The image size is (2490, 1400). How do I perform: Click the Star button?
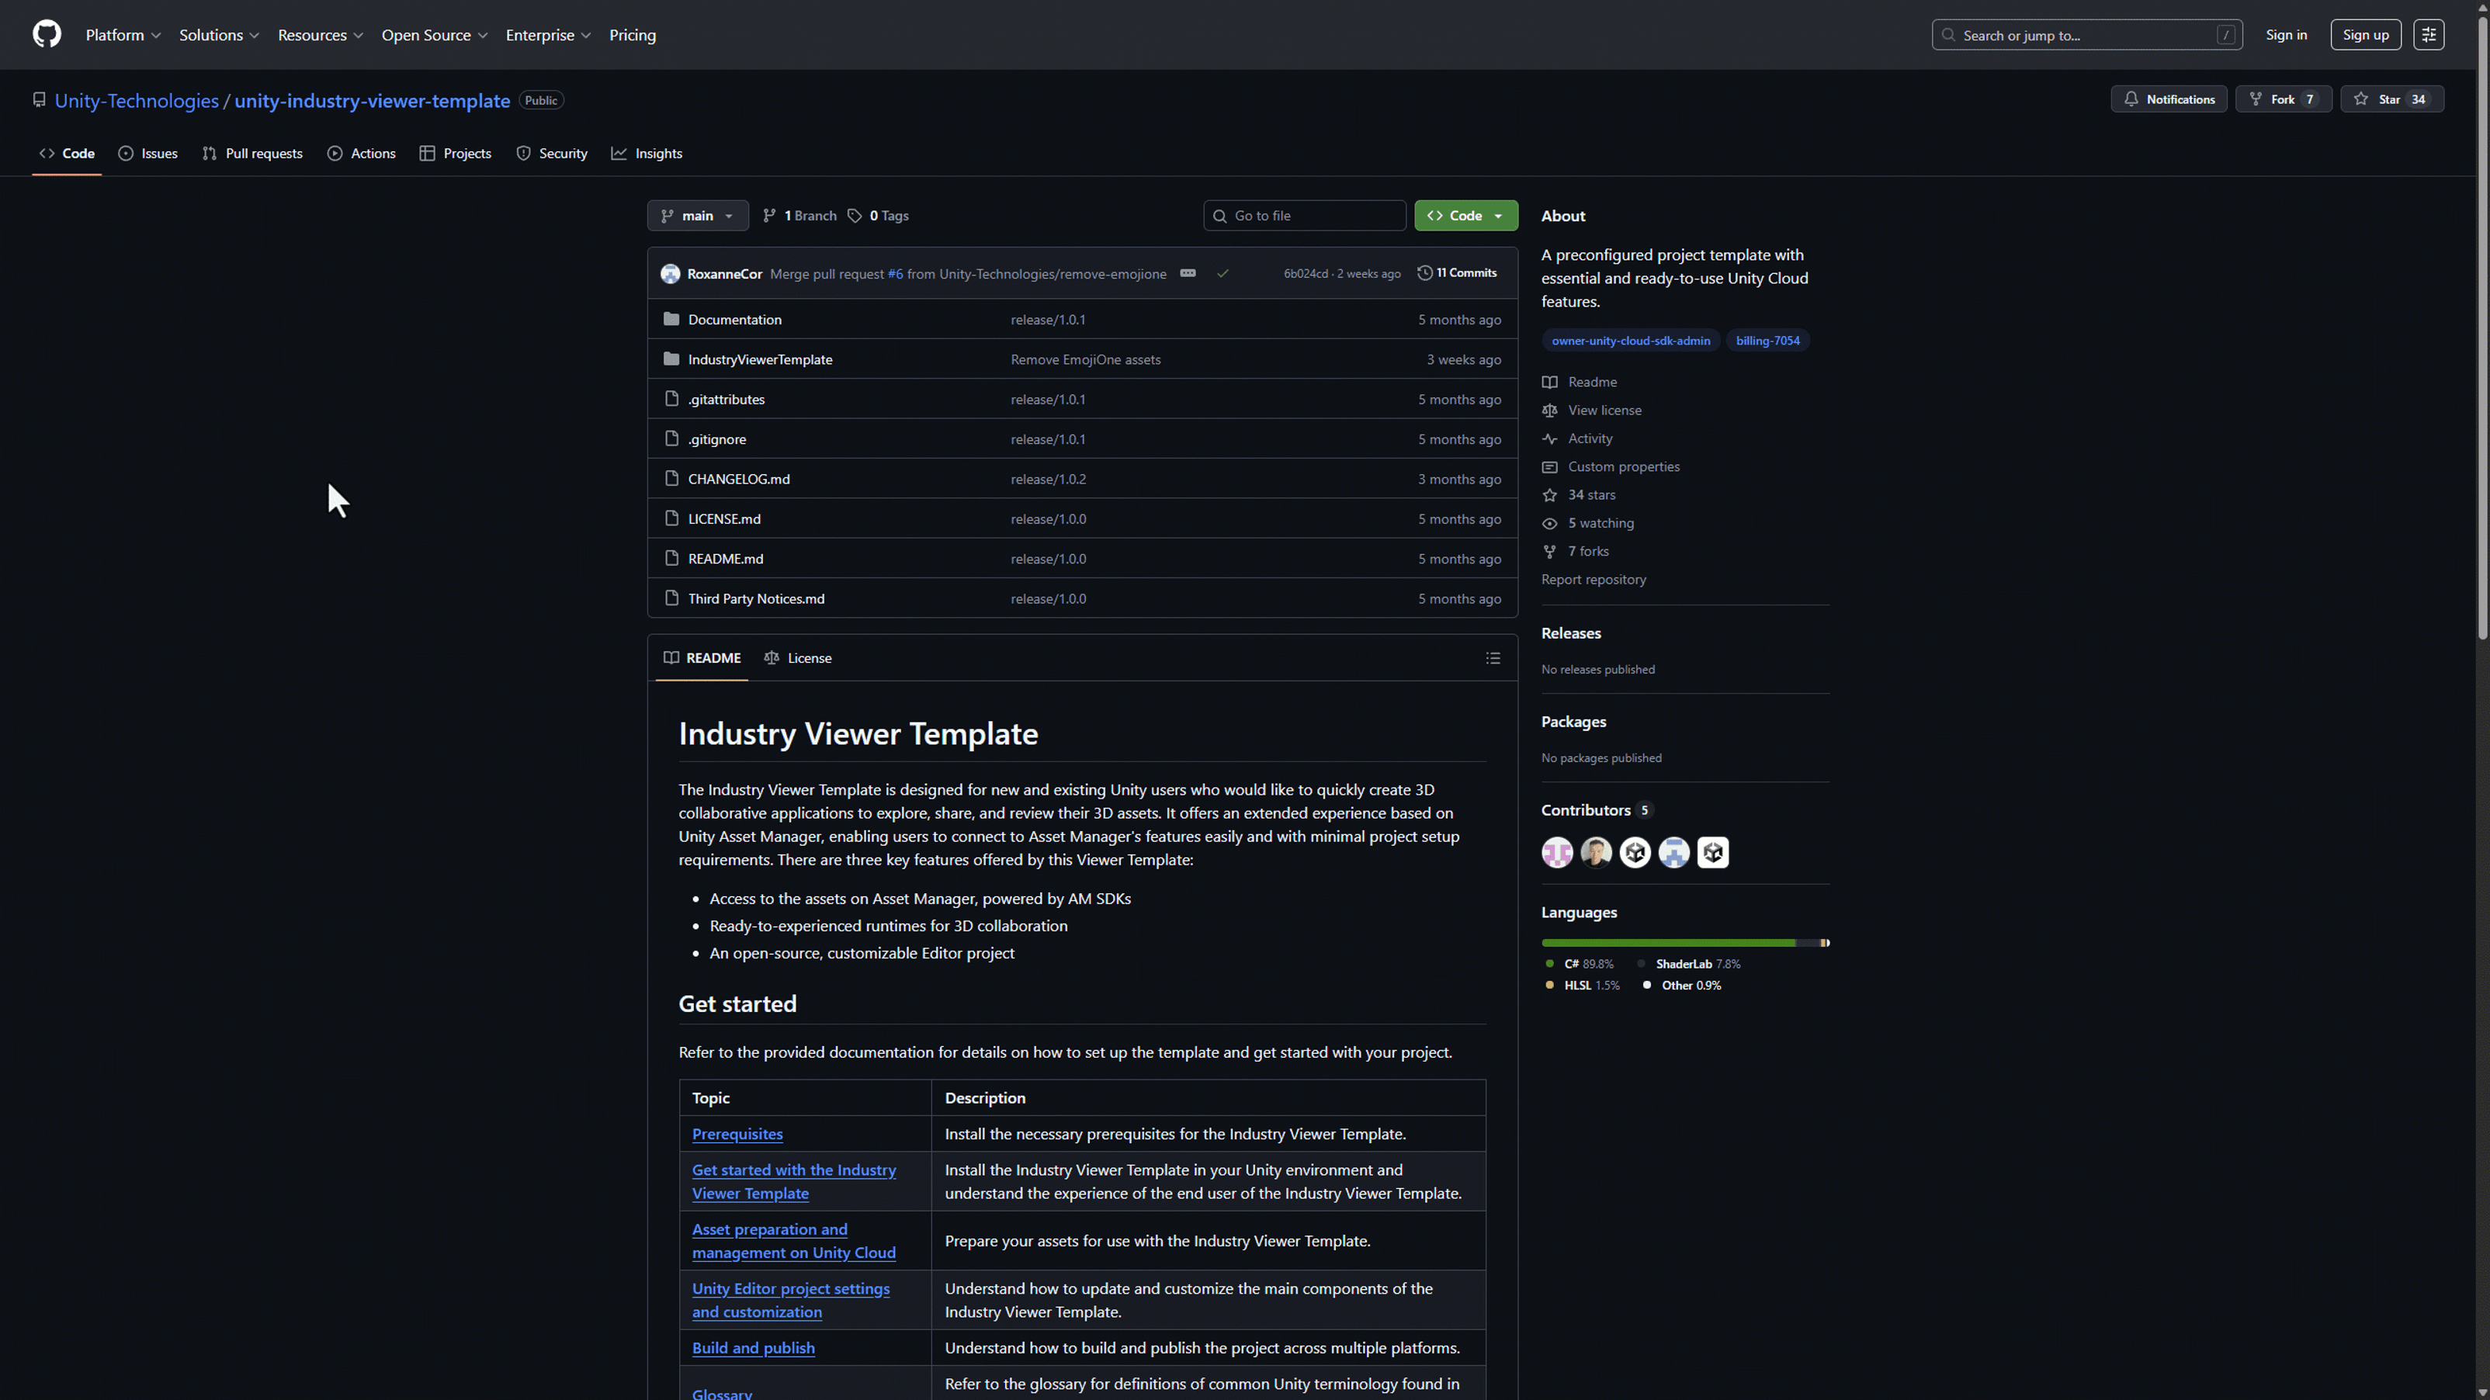coord(2391,99)
